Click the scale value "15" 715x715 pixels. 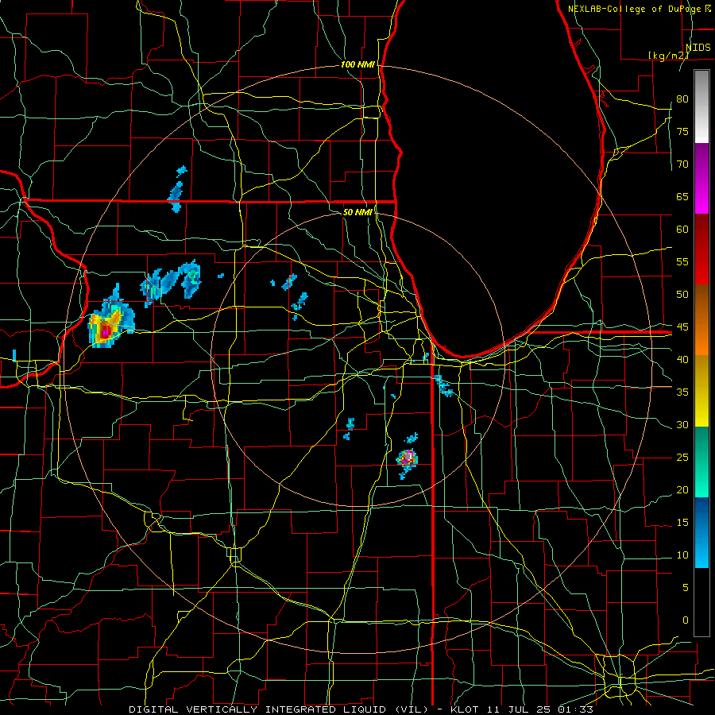(682, 522)
